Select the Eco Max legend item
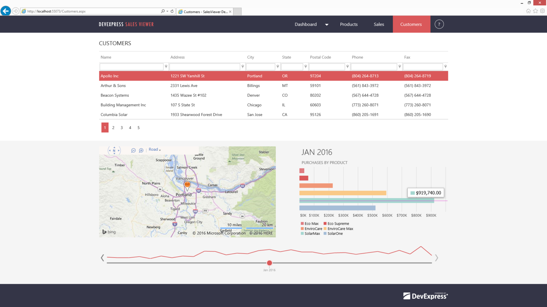This screenshot has height=307, width=547. 310,223
